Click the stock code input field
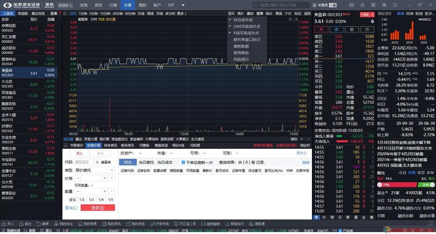 click(x=84, y=162)
